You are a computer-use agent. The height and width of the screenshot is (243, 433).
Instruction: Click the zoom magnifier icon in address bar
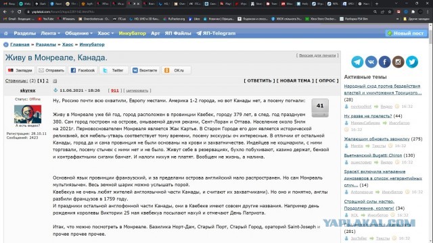pyautogui.click(x=375, y=12)
